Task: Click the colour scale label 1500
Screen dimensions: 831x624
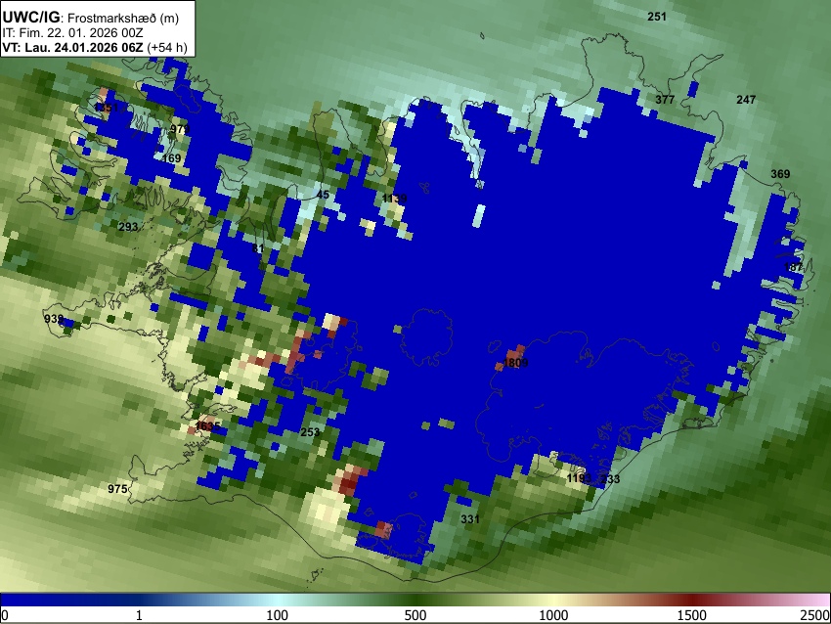Action: coord(692,615)
